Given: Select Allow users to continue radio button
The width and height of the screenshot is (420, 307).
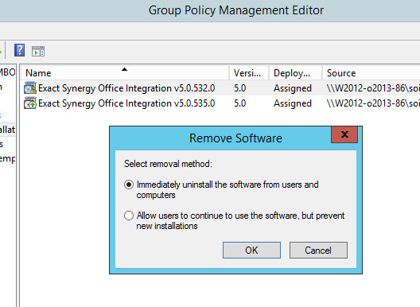Looking at the screenshot, I should tap(129, 216).
